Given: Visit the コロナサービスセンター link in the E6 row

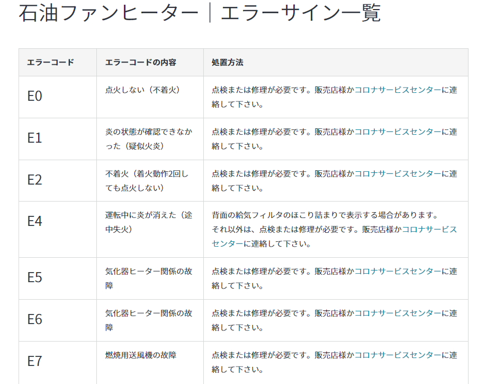Looking at the screenshot, I should 397,313.
